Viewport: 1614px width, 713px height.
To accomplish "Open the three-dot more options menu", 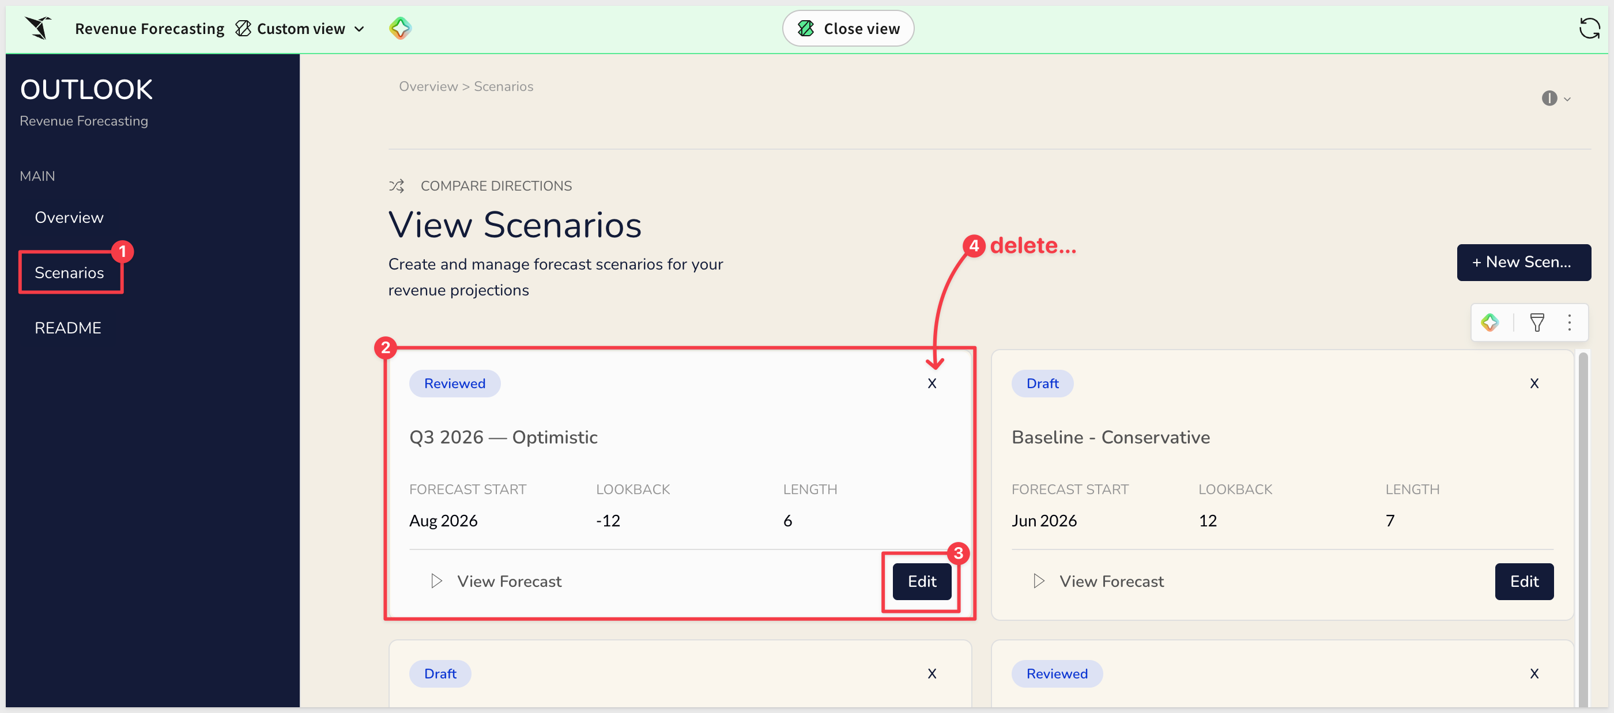I will 1570,323.
